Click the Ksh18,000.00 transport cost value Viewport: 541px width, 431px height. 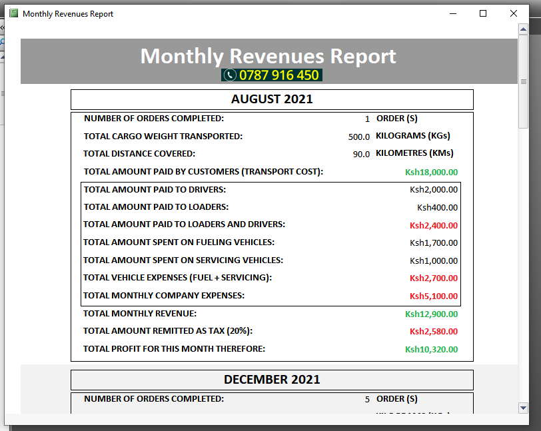click(x=431, y=172)
